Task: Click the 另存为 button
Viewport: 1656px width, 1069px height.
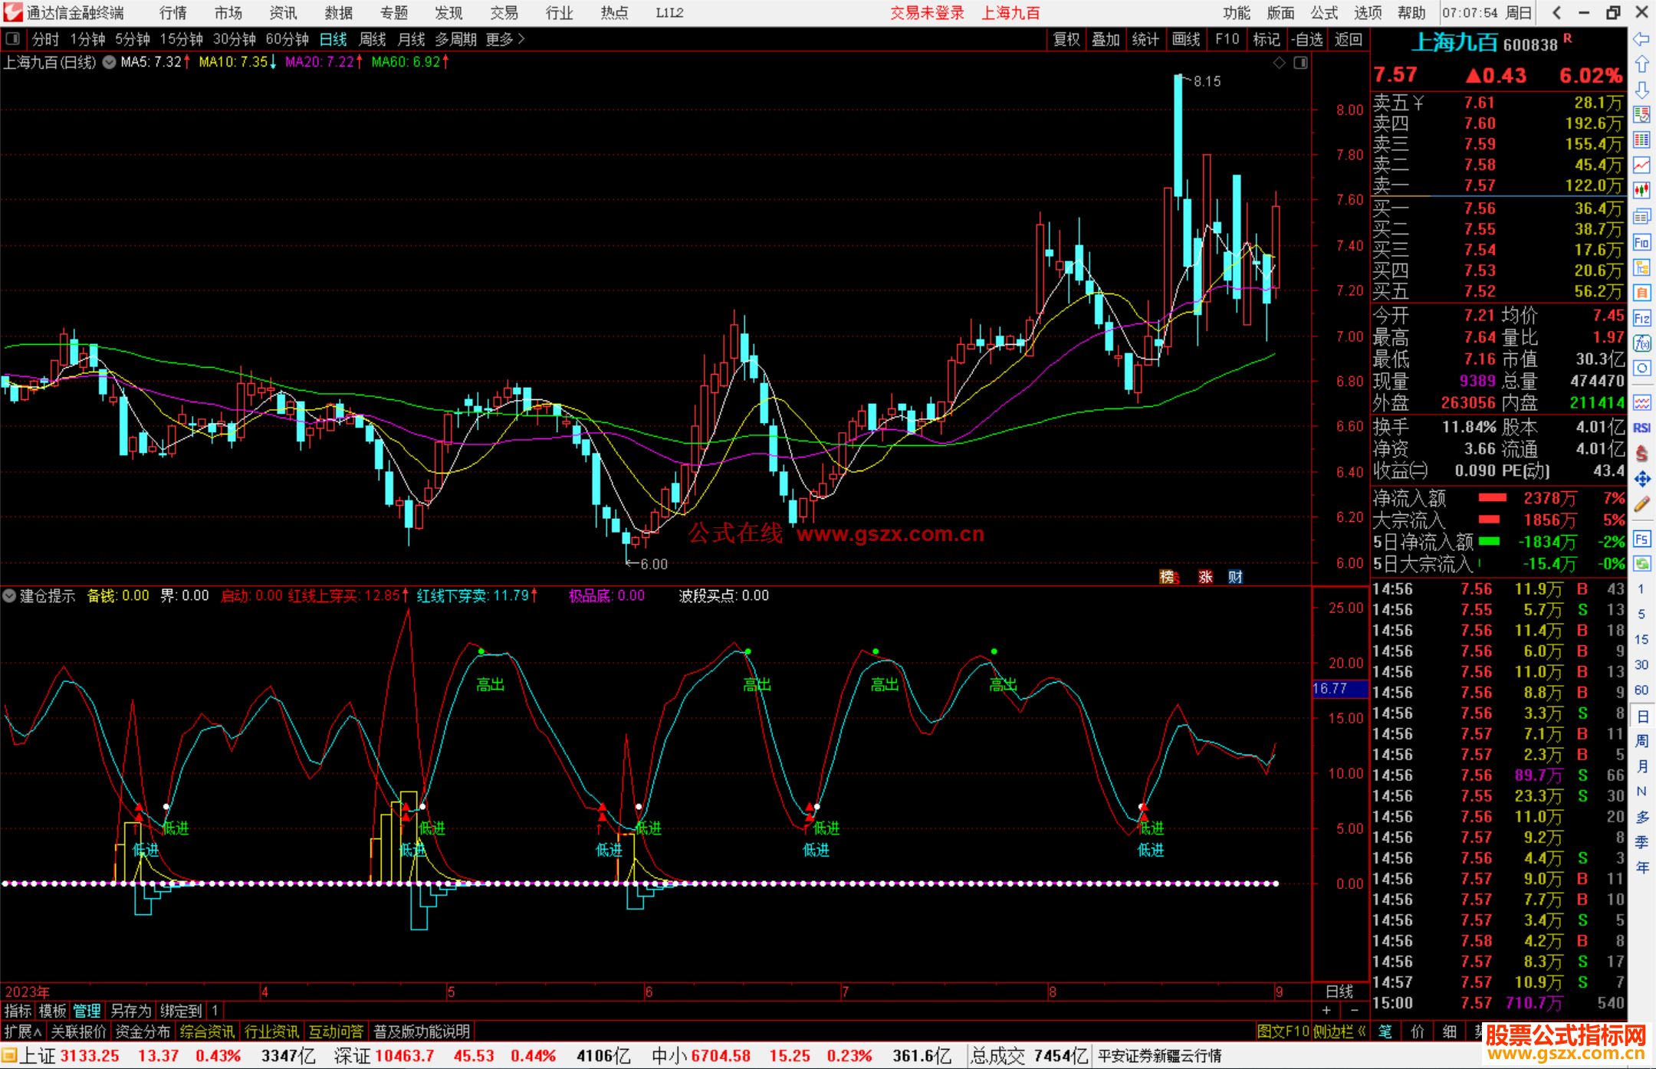Action: [131, 1011]
